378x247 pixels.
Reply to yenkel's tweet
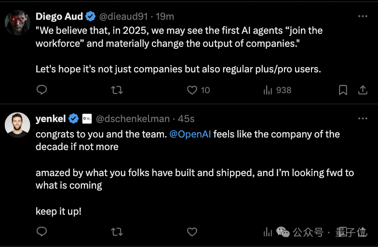tap(42, 232)
